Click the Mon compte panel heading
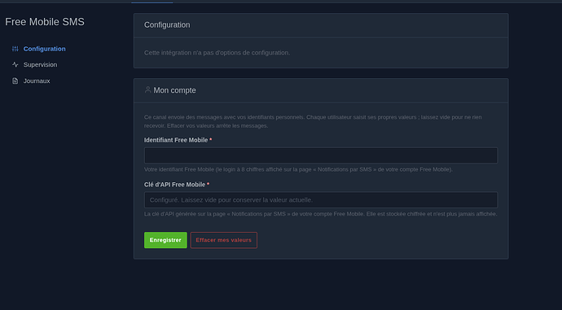Viewport: 562px width, 310px height. click(174, 90)
